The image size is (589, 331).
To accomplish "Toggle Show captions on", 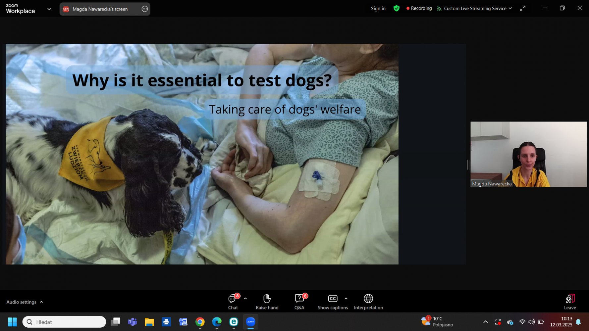I will (x=333, y=302).
